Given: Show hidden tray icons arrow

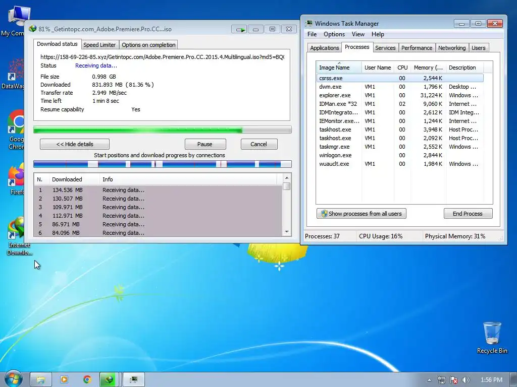Looking at the screenshot, I should 429,380.
